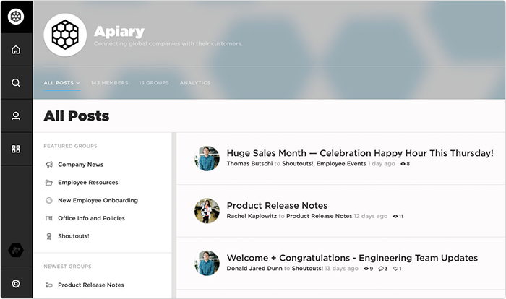
Task: Click the Apiary honeycomb avatar in header
Action: point(65,35)
